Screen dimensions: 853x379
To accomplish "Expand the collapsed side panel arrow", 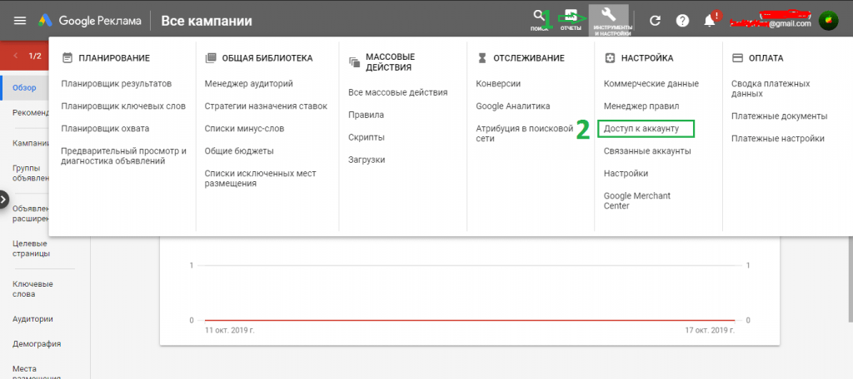I will (x=3, y=199).
